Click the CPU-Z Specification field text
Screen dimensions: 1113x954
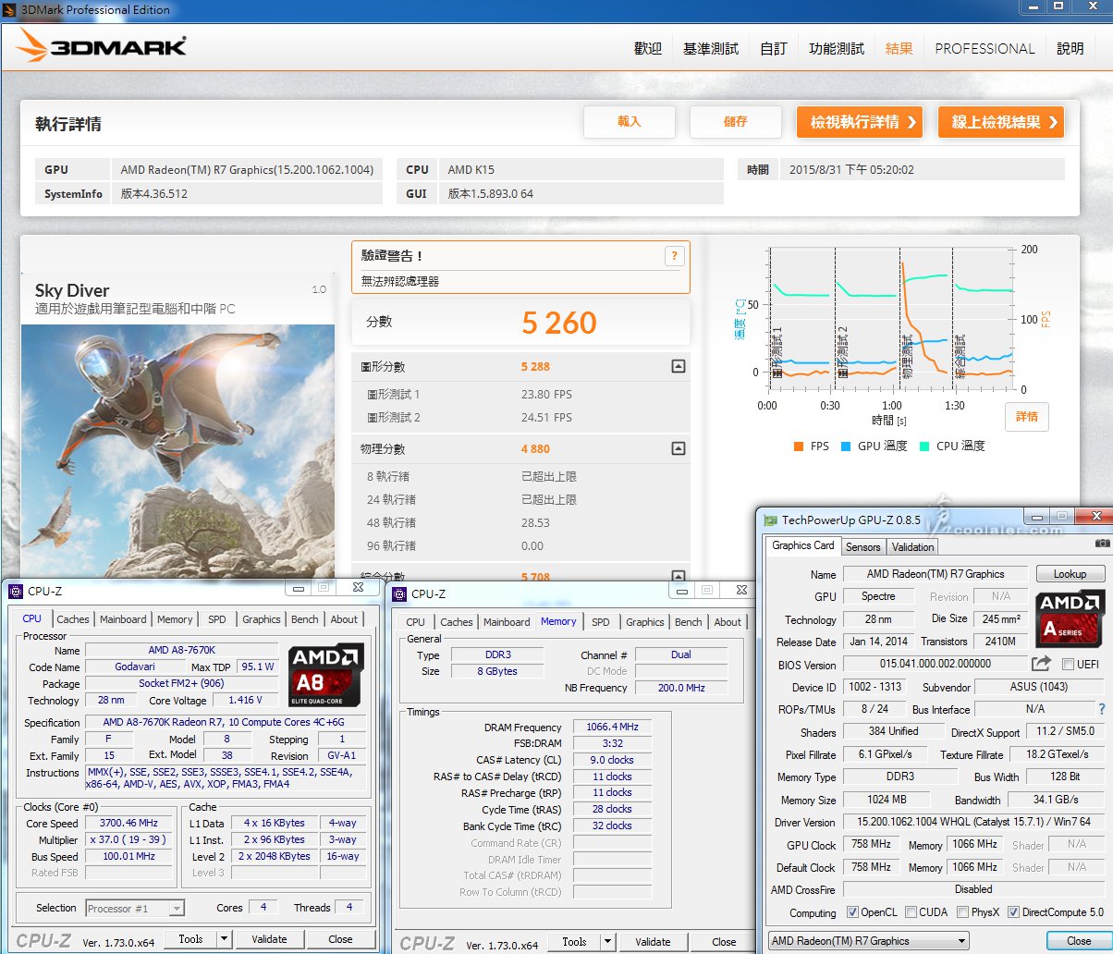click(x=226, y=722)
